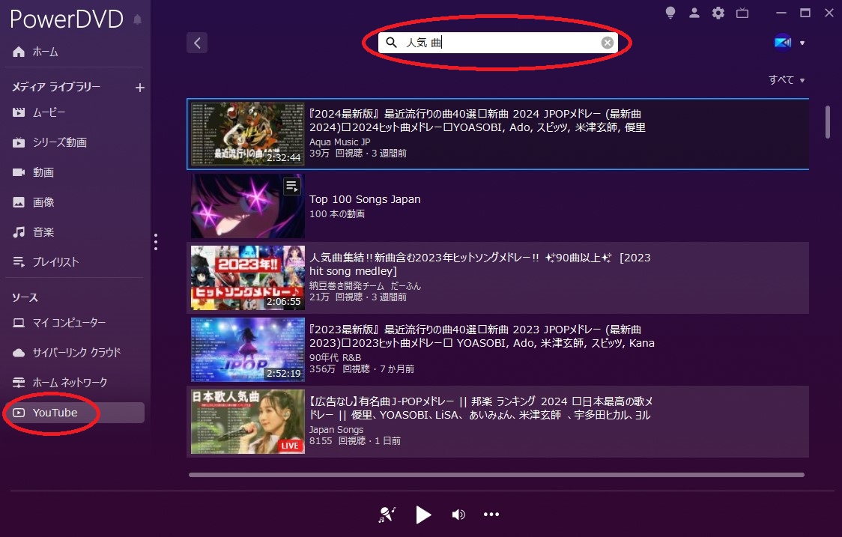
Task: Minimize the PowerDVD window
Action: coord(781,13)
